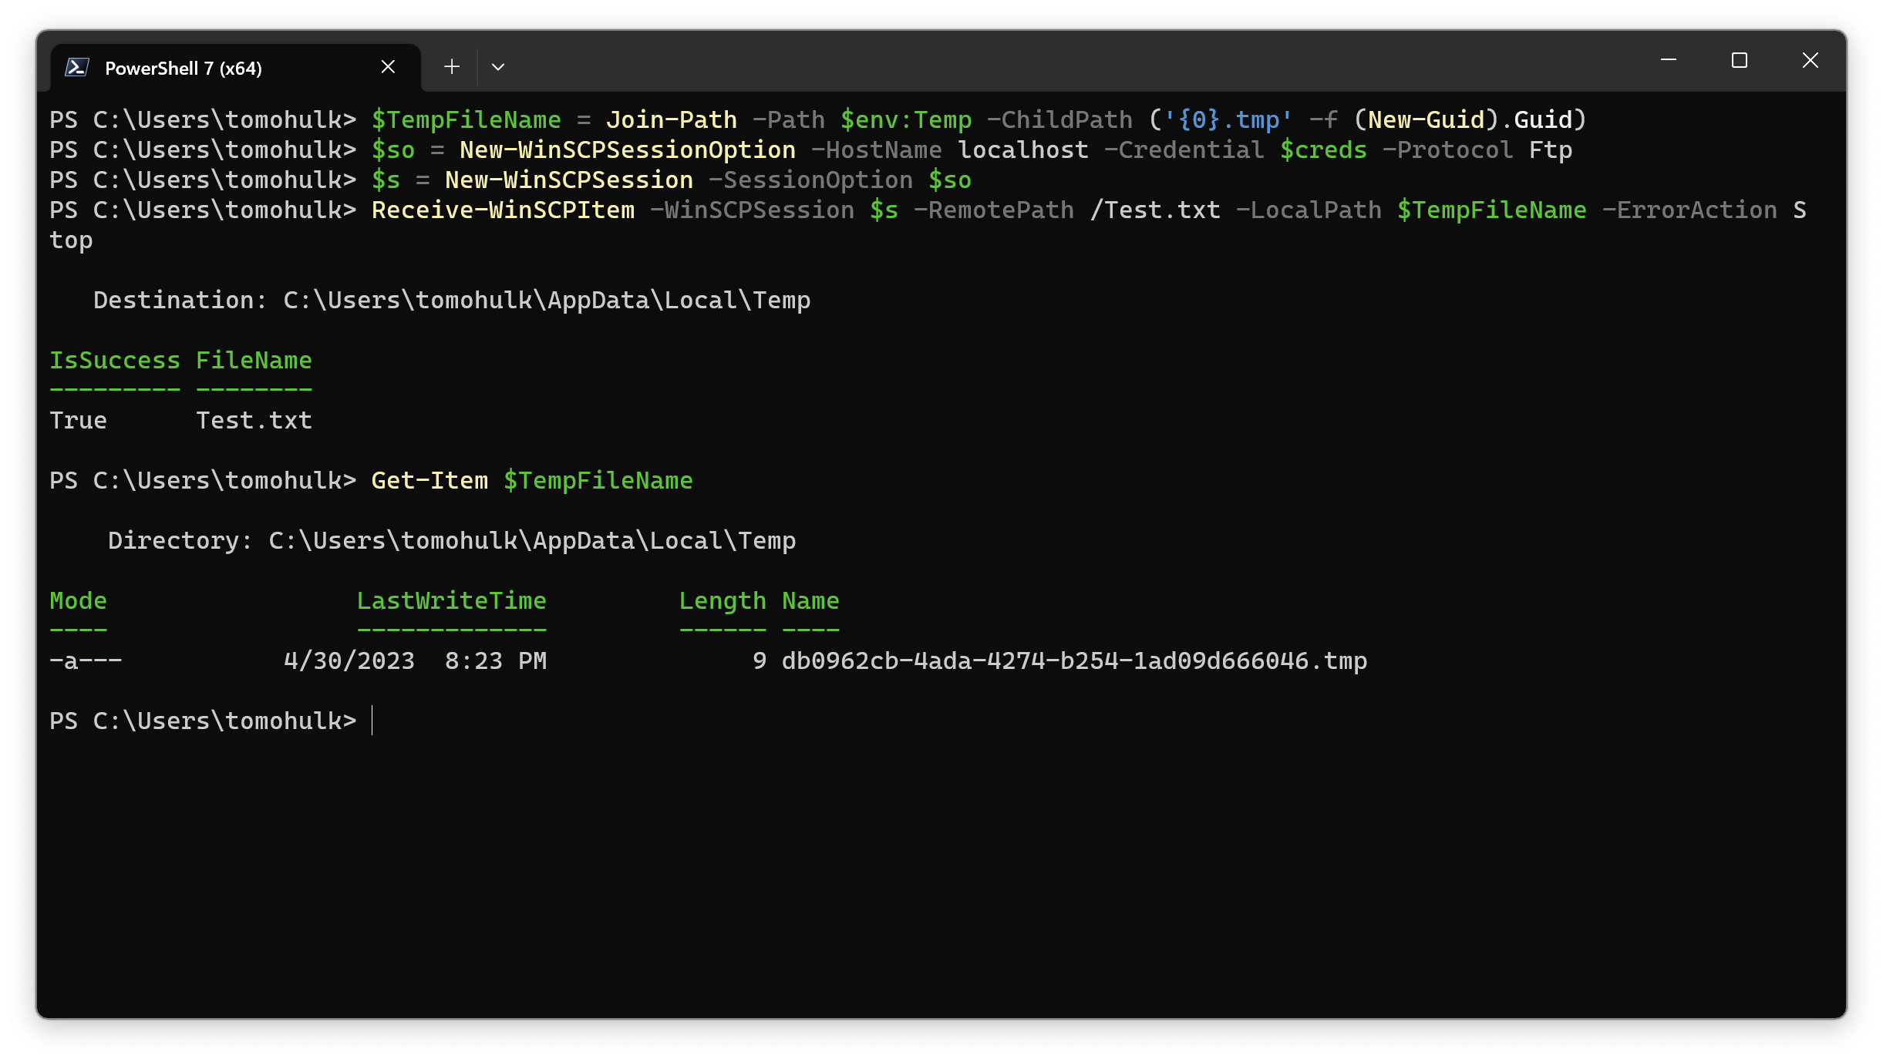Click the Get-Item command text
Screen dimensions: 1883x1062
tap(429, 479)
